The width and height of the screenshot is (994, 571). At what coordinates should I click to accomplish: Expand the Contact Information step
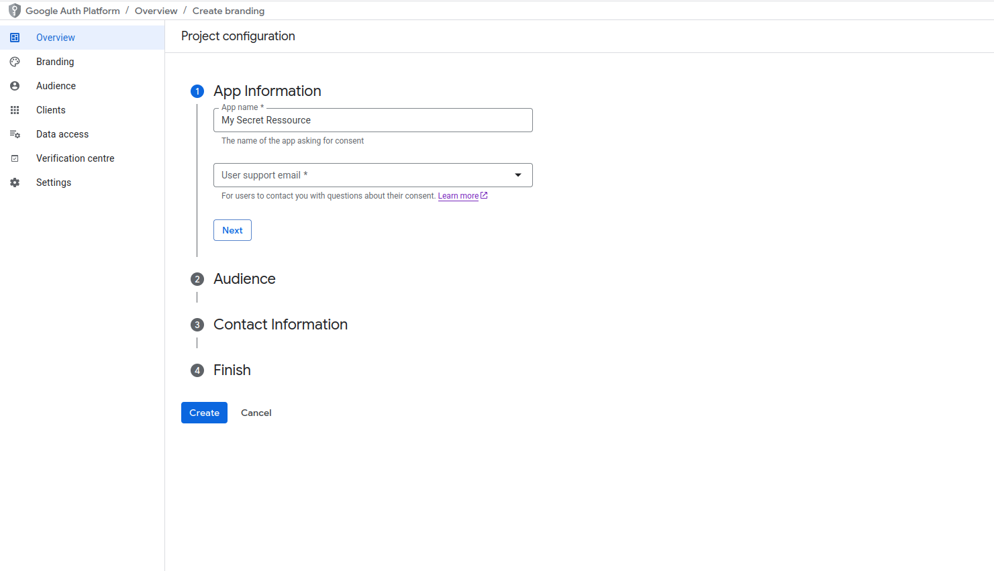tap(280, 325)
